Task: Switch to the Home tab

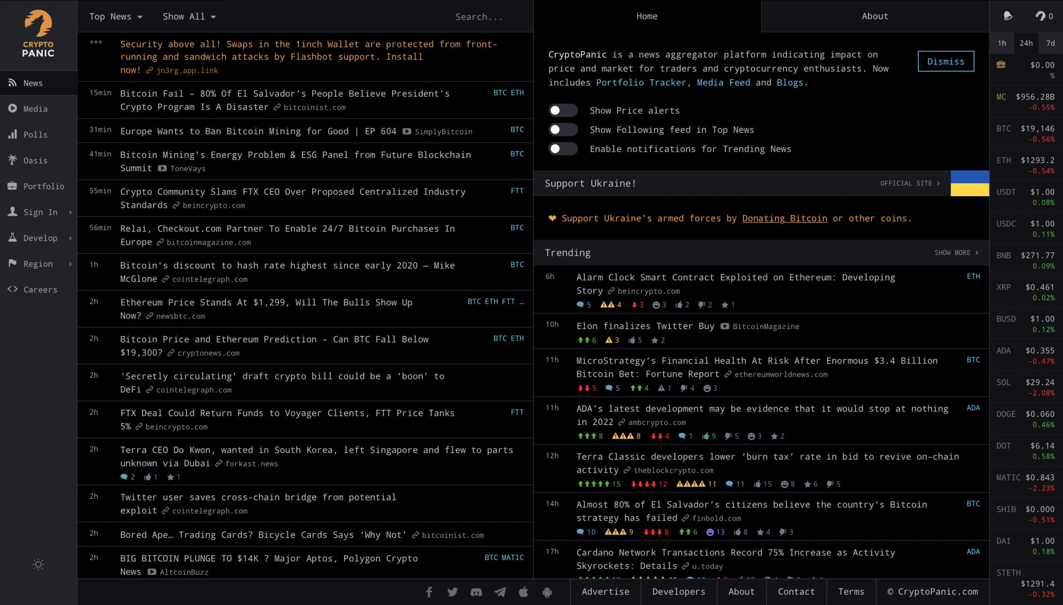Action: [x=647, y=16]
